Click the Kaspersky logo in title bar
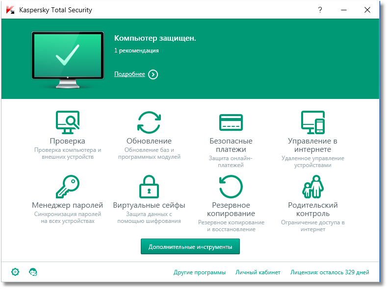The width and height of the screenshot is (387, 289). coord(10,10)
